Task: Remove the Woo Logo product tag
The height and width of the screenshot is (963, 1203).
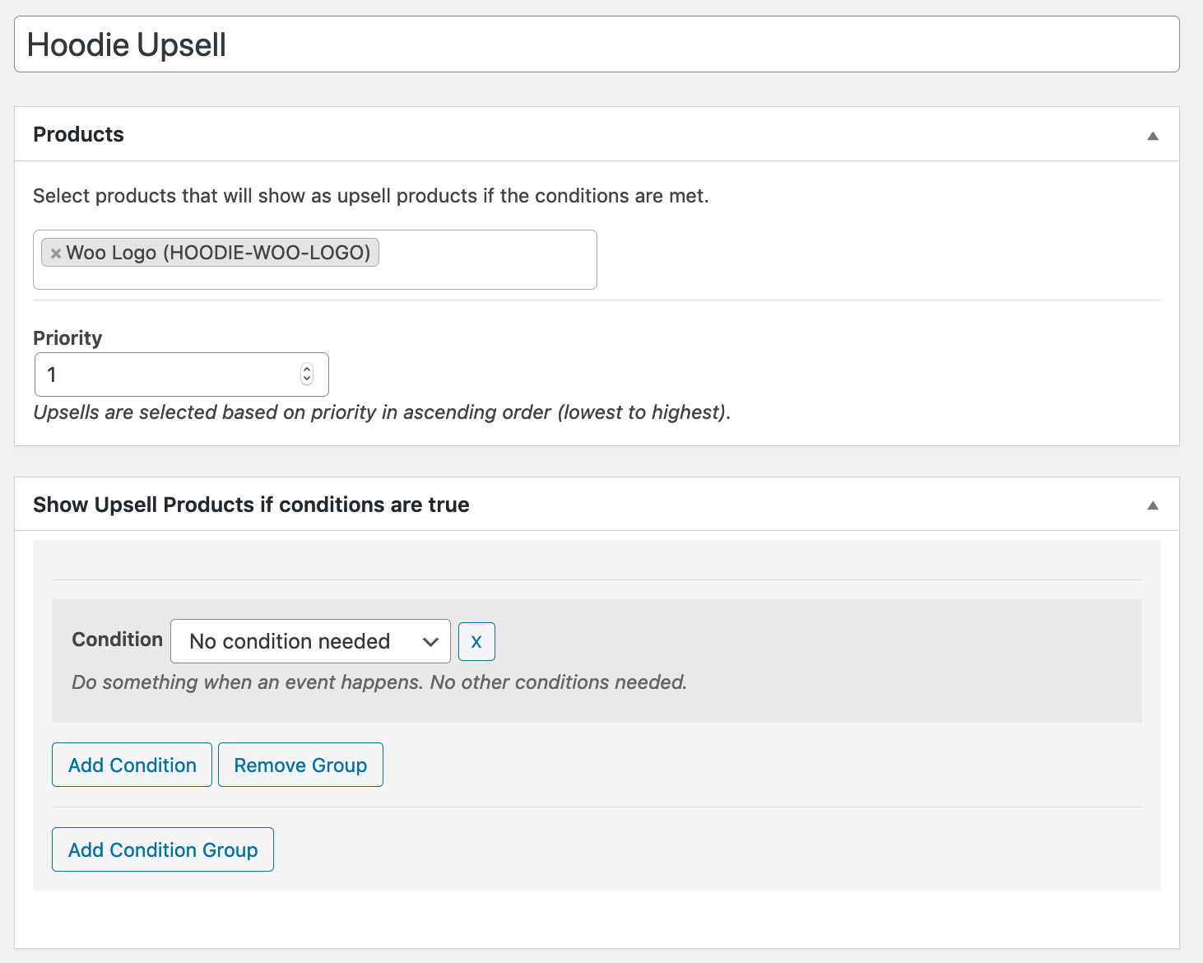Action: [x=55, y=253]
